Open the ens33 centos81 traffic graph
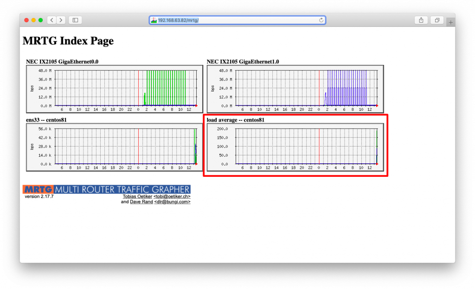Viewport: 475px width, 289px height. click(115, 147)
